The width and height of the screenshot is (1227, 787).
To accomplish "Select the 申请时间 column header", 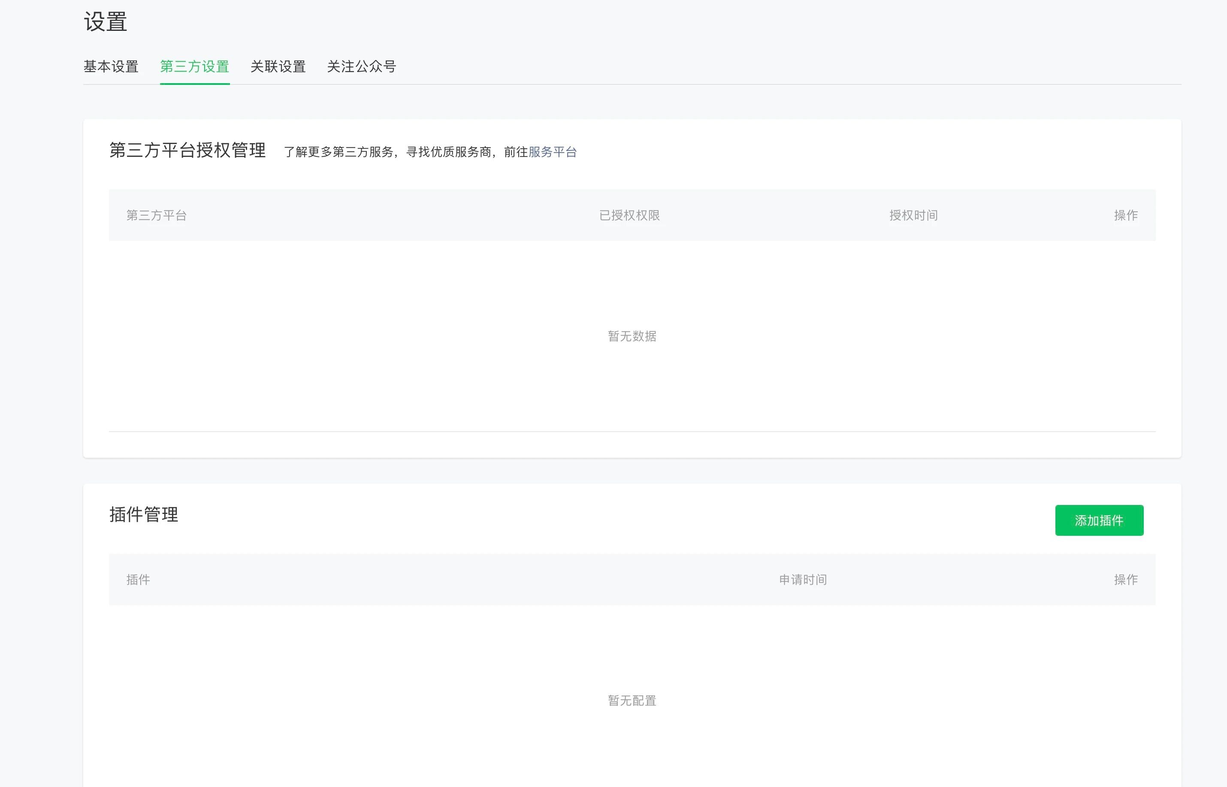I will (x=803, y=580).
